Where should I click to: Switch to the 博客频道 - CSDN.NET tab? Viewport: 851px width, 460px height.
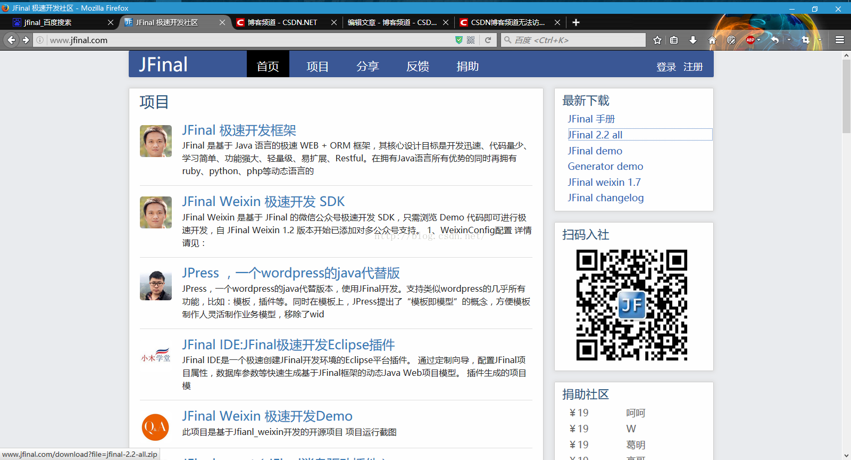[x=287, y=22]
